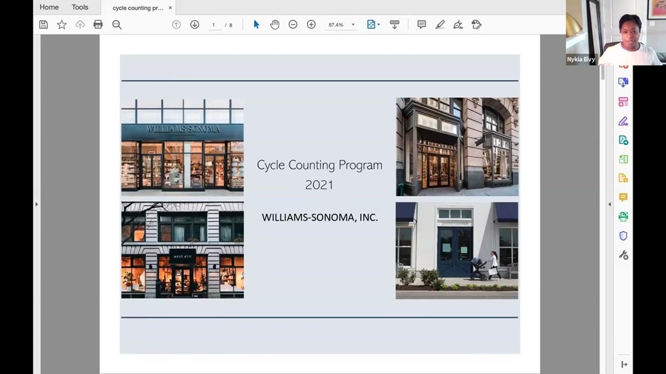Click the Zoom in plus icon
Screen dimensions: 666x374
[311, 25]
